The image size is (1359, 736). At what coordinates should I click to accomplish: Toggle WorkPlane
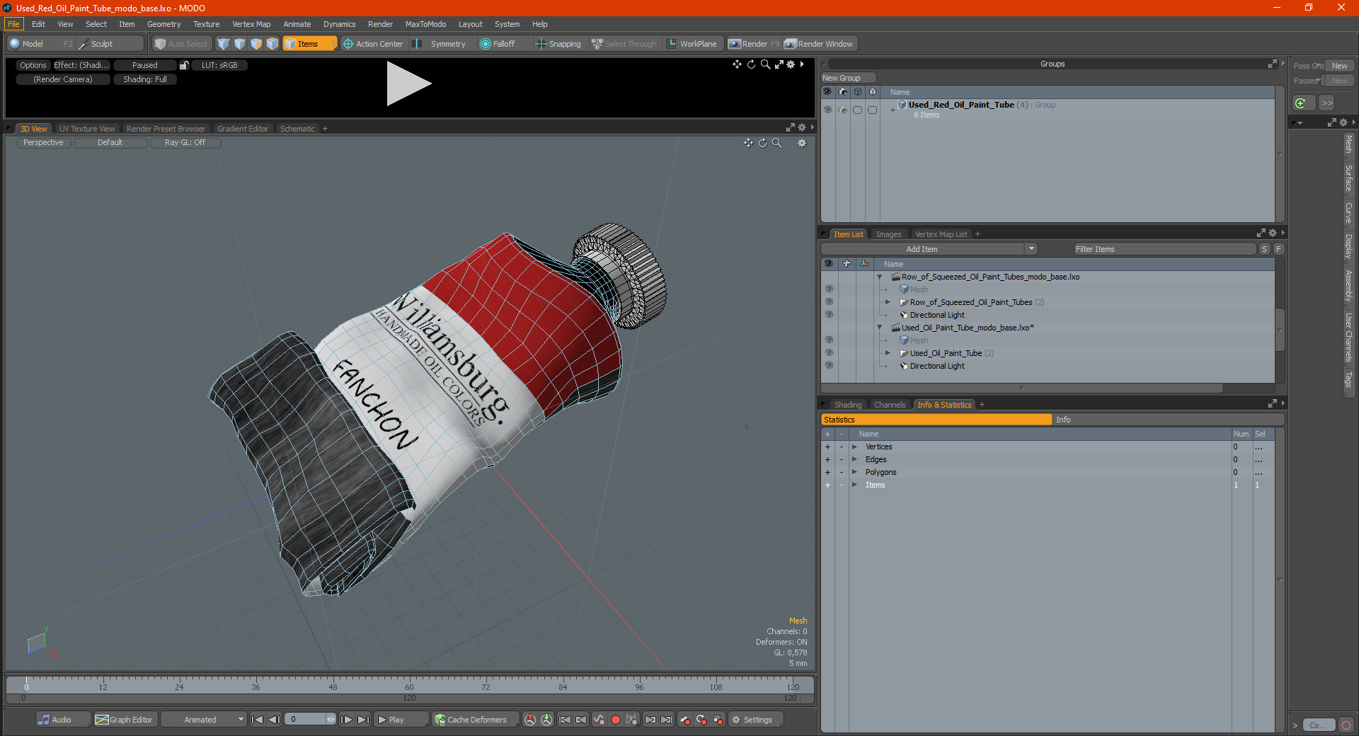point(692,44)
